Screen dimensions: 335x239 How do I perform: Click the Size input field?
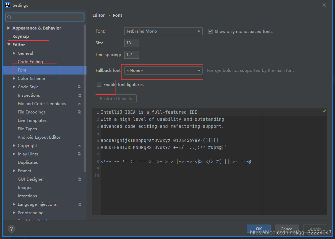click(131, 43)
